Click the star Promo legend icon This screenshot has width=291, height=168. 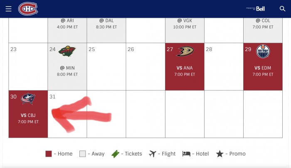(220, 154)
